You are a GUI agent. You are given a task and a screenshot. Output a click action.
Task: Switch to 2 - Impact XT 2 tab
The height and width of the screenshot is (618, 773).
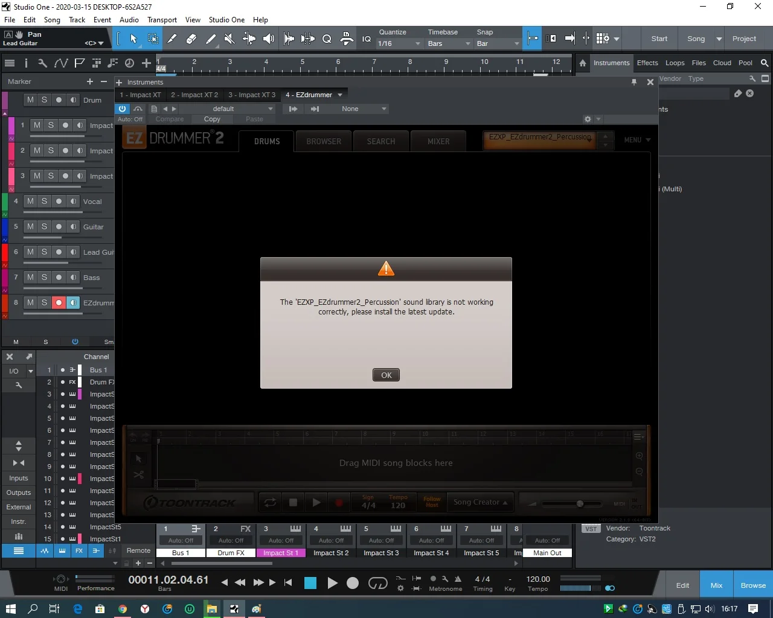[x=194, y=95]
